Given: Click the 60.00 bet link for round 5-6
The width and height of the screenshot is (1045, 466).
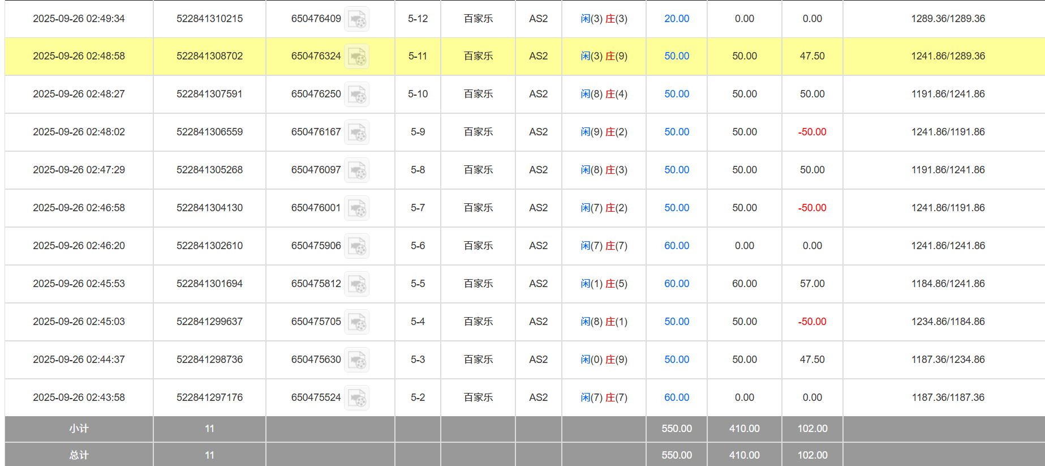Looking at the screenshot, I should point(676,246).
